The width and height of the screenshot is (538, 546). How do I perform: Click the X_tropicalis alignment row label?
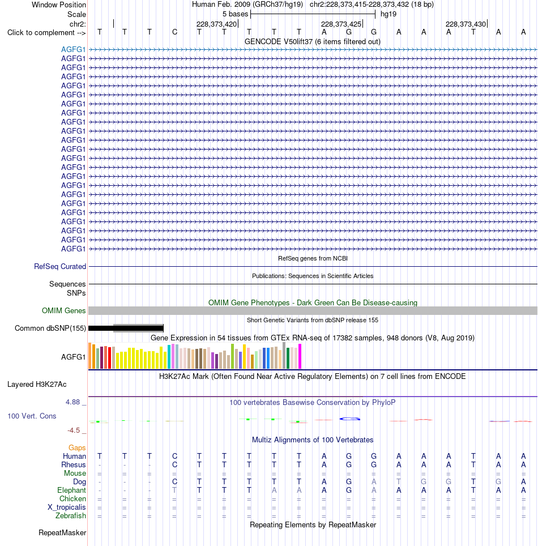coord(66,507)
